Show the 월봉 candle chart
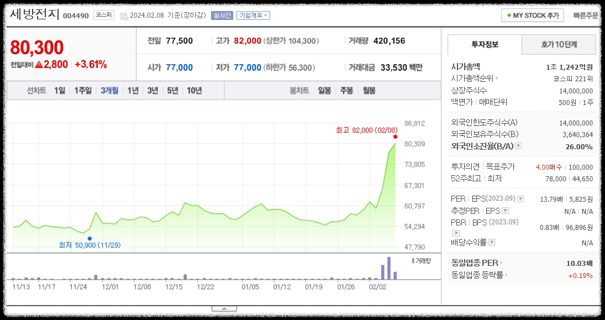This screenshot has width=605, height=320. [369, 91]
